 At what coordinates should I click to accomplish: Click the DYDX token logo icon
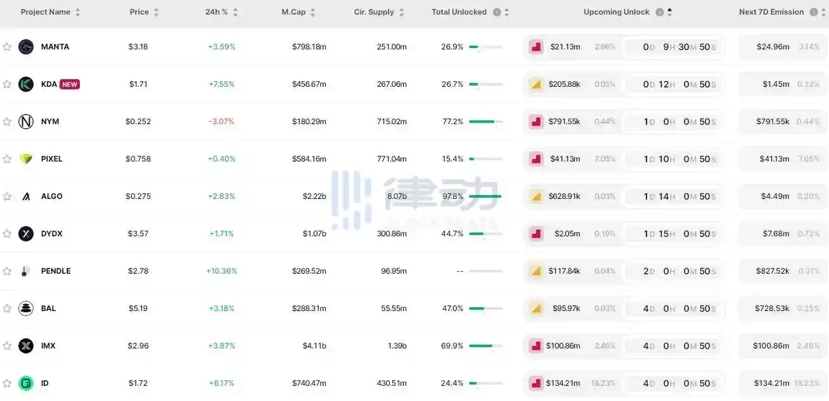[x=26, y=234]
